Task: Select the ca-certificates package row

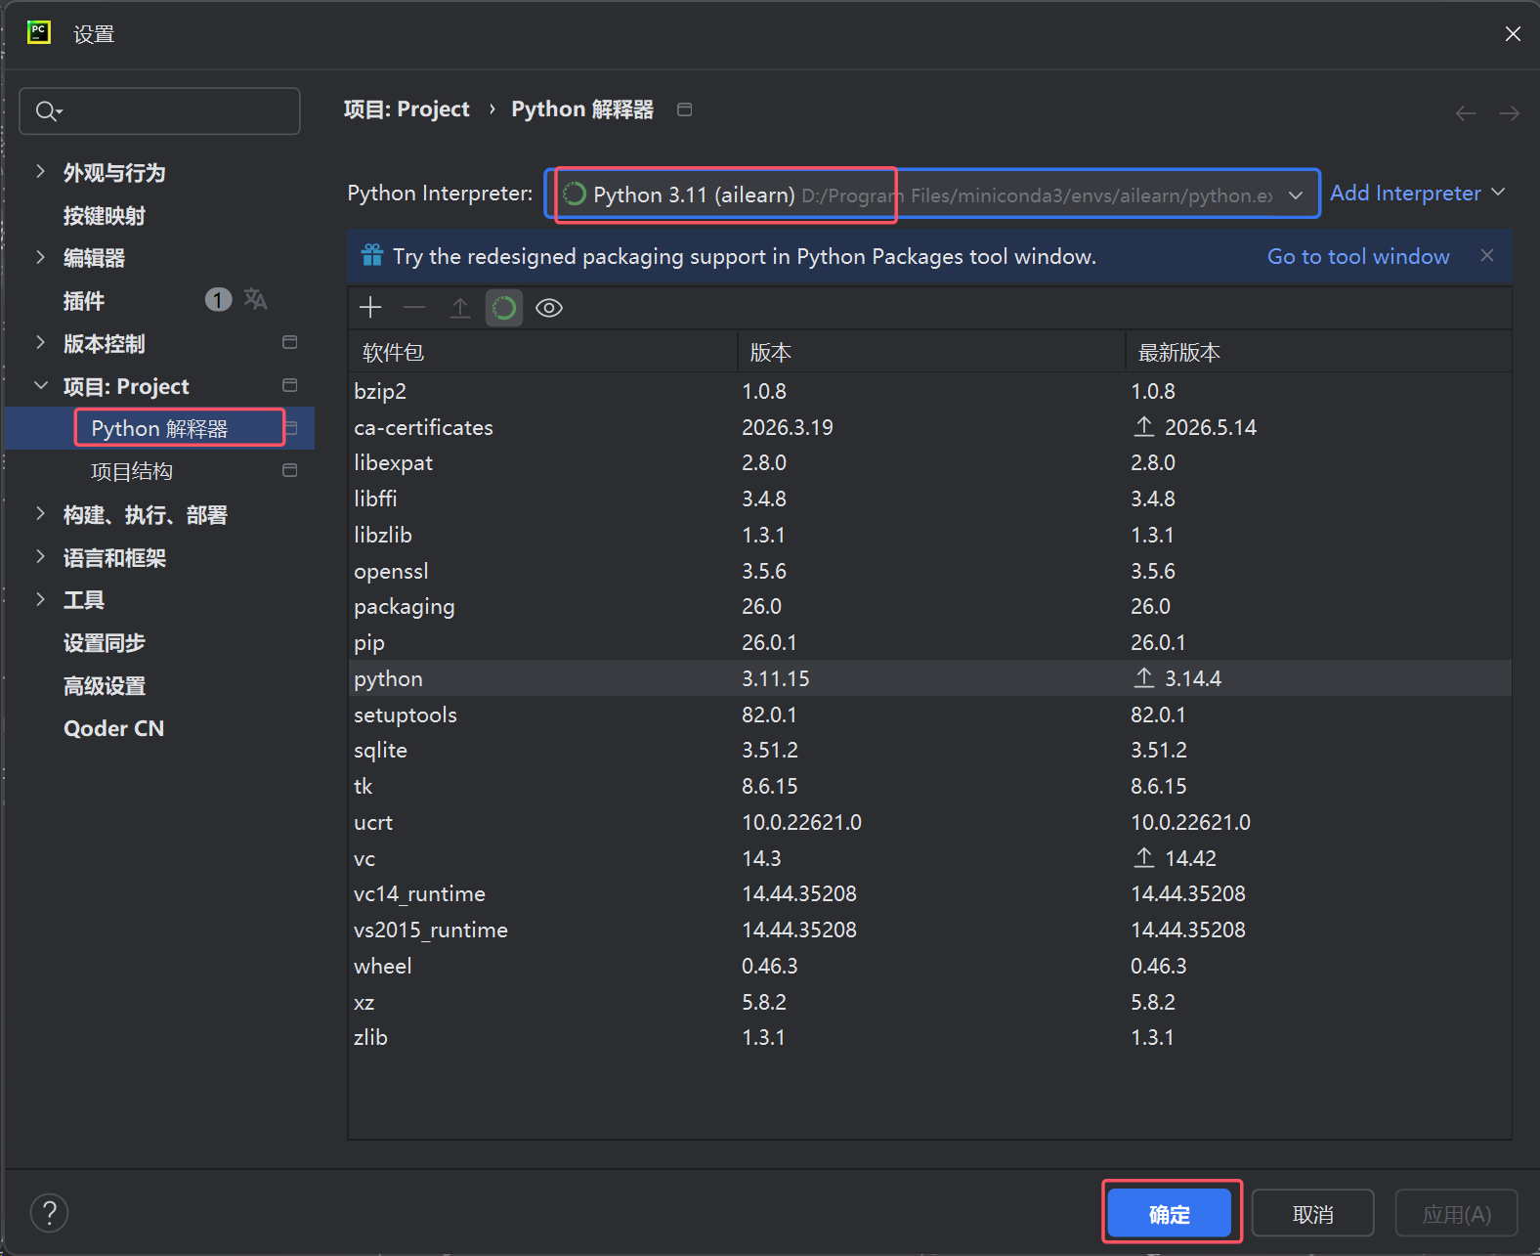Action: pyautogui.click(x=929, y=427)
